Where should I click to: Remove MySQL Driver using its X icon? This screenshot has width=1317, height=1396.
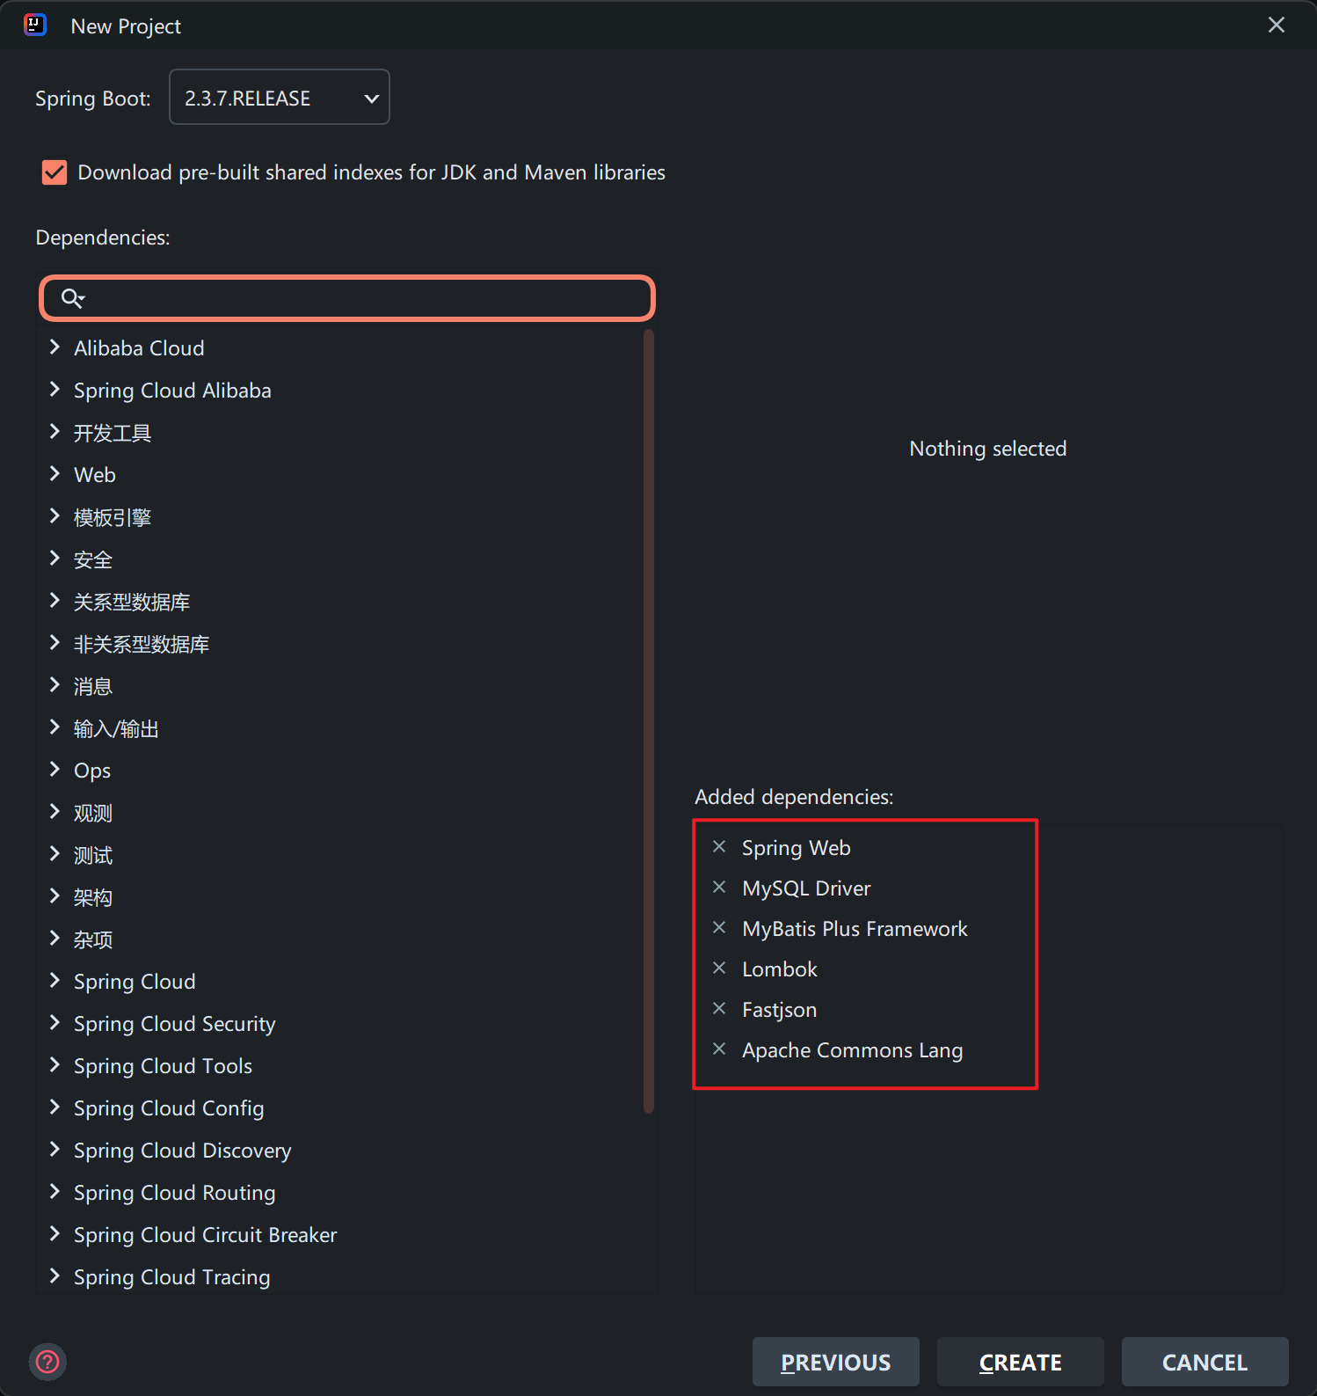click(719, 888)
